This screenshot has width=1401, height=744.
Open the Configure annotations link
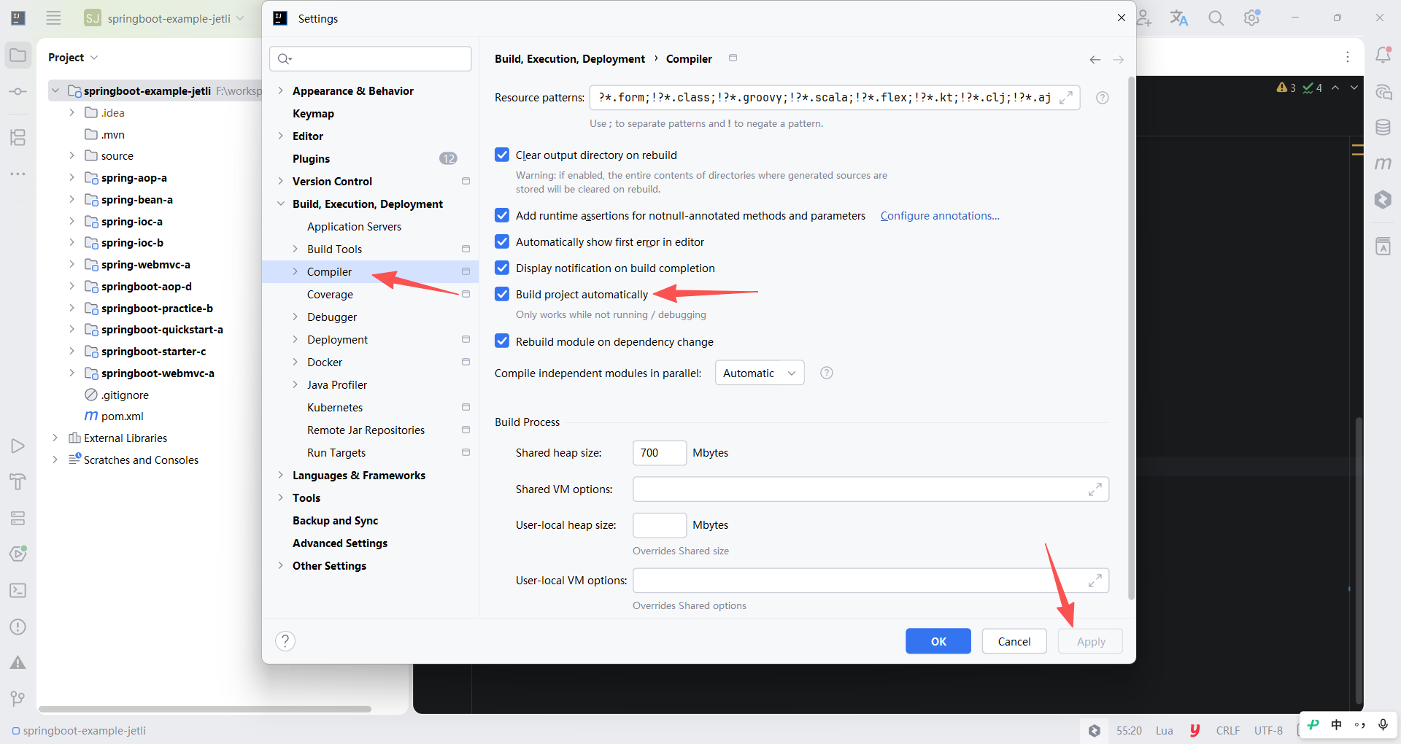(x=940, y=216)
